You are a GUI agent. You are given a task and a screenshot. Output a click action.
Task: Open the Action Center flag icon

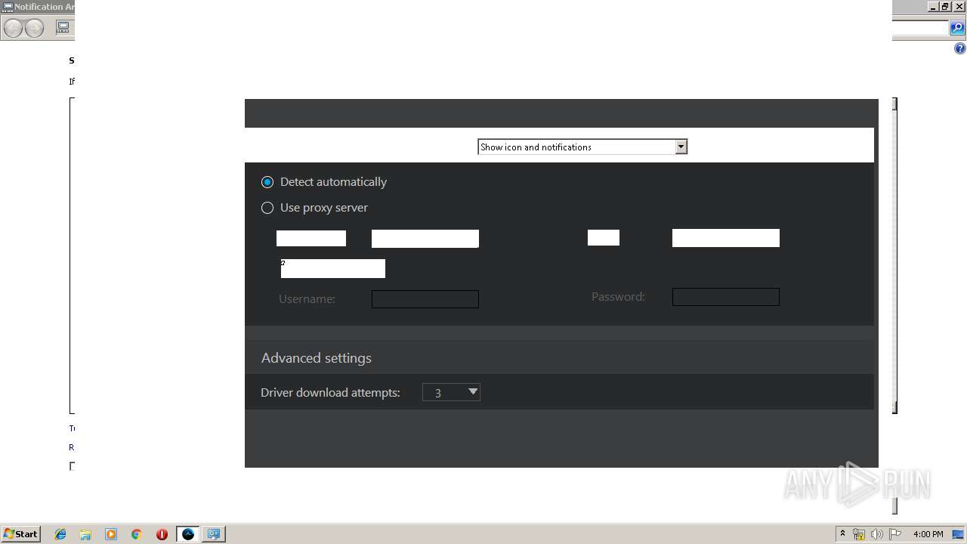click(895, 534)
